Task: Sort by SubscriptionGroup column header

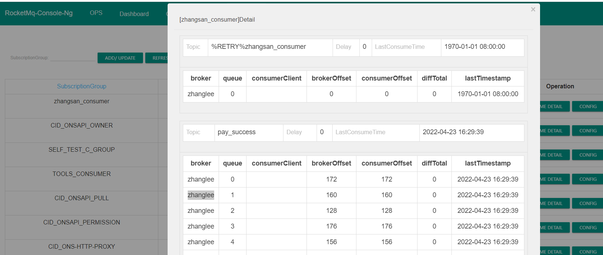Action: click(82, 86)
